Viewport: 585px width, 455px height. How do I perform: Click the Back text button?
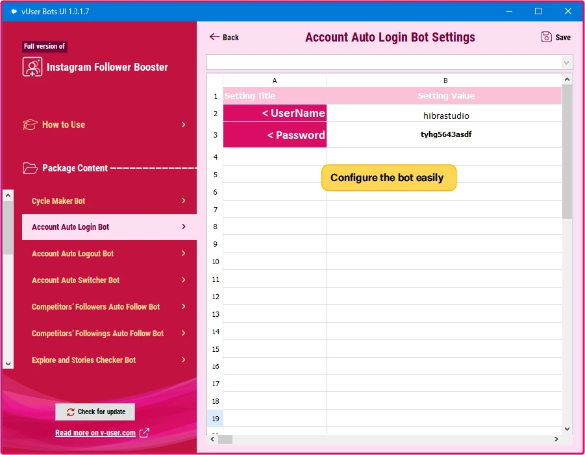(230, 37)
